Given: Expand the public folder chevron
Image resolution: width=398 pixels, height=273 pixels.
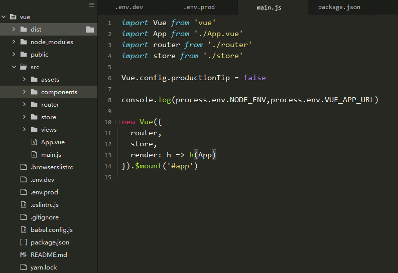Looking at the screenshot, I should 14,54.
